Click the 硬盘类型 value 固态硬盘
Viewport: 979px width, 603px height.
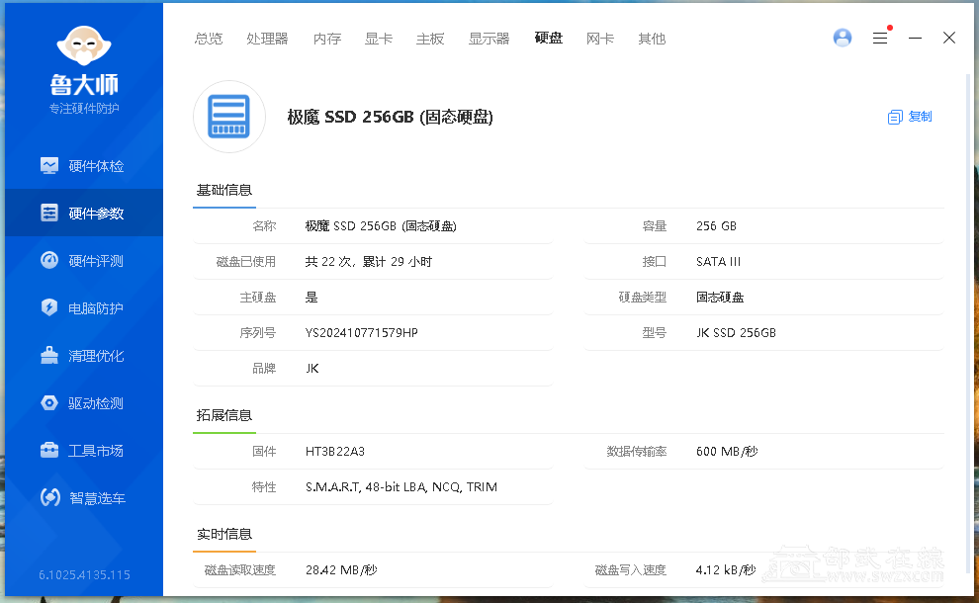pyautogui.click(x=720, y=298)
